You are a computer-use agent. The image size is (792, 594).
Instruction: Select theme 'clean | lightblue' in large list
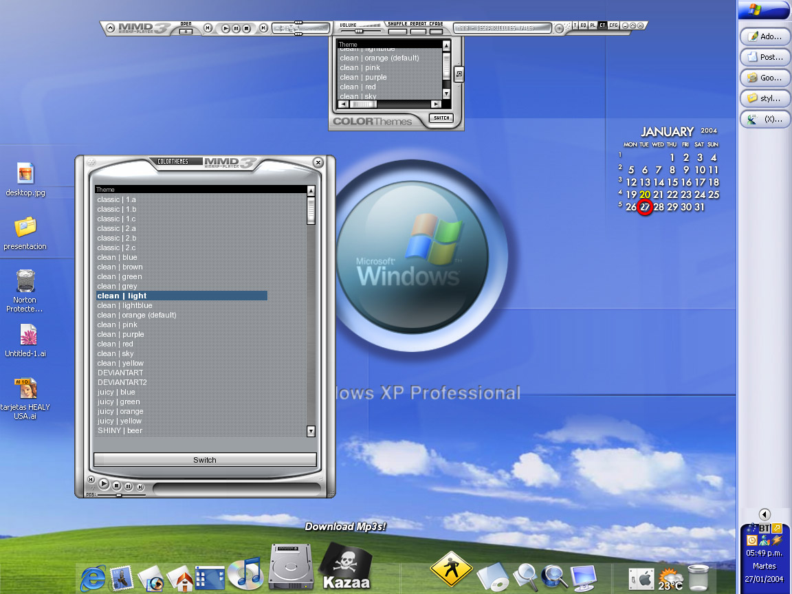tap(124, 305)
